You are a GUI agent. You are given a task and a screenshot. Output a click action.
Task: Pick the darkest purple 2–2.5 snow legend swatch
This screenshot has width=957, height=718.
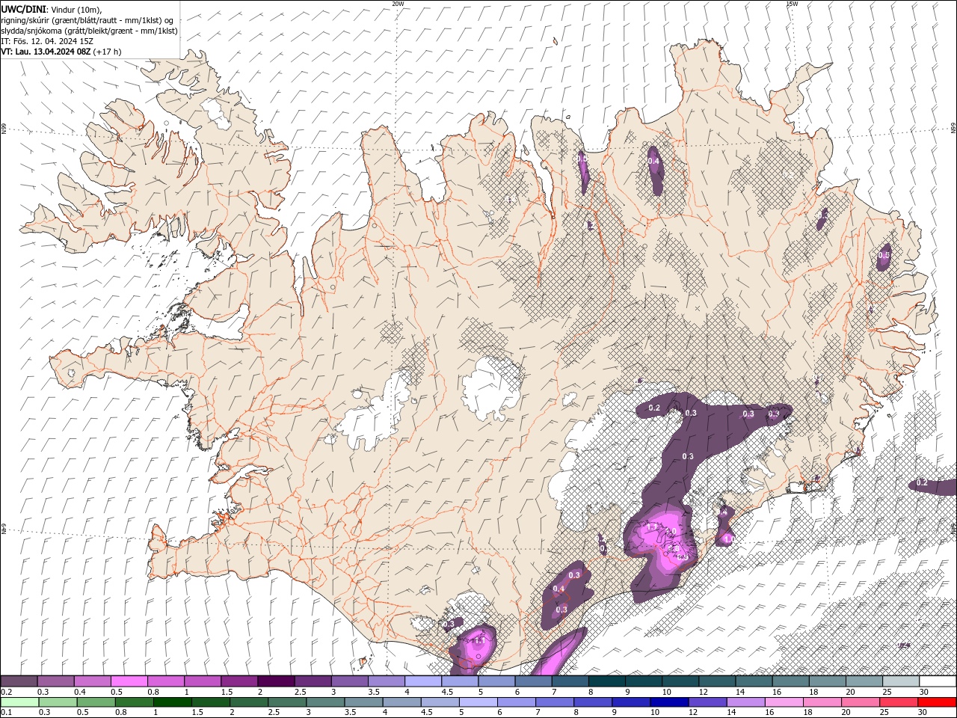tap(276, 681)
